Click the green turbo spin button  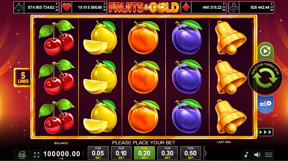[265, 78]
